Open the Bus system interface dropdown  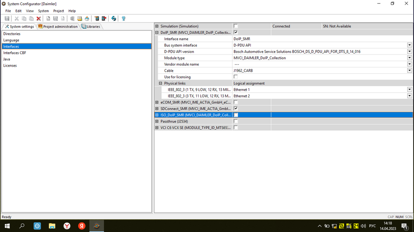tap(409, 45)
